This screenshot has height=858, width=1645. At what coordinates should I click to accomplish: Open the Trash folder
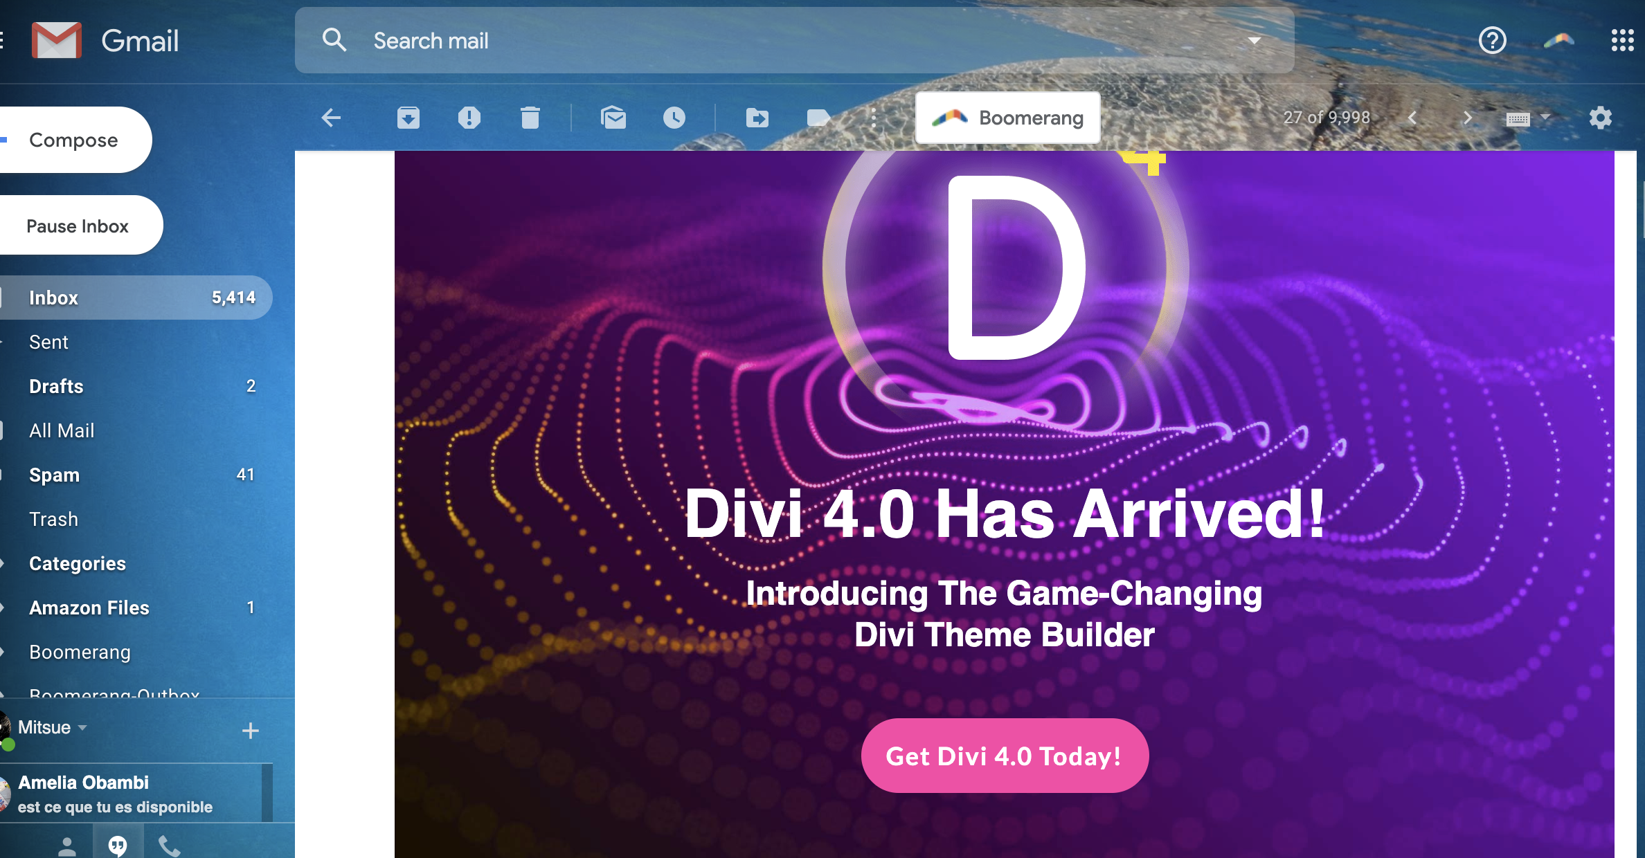point(53,519)
